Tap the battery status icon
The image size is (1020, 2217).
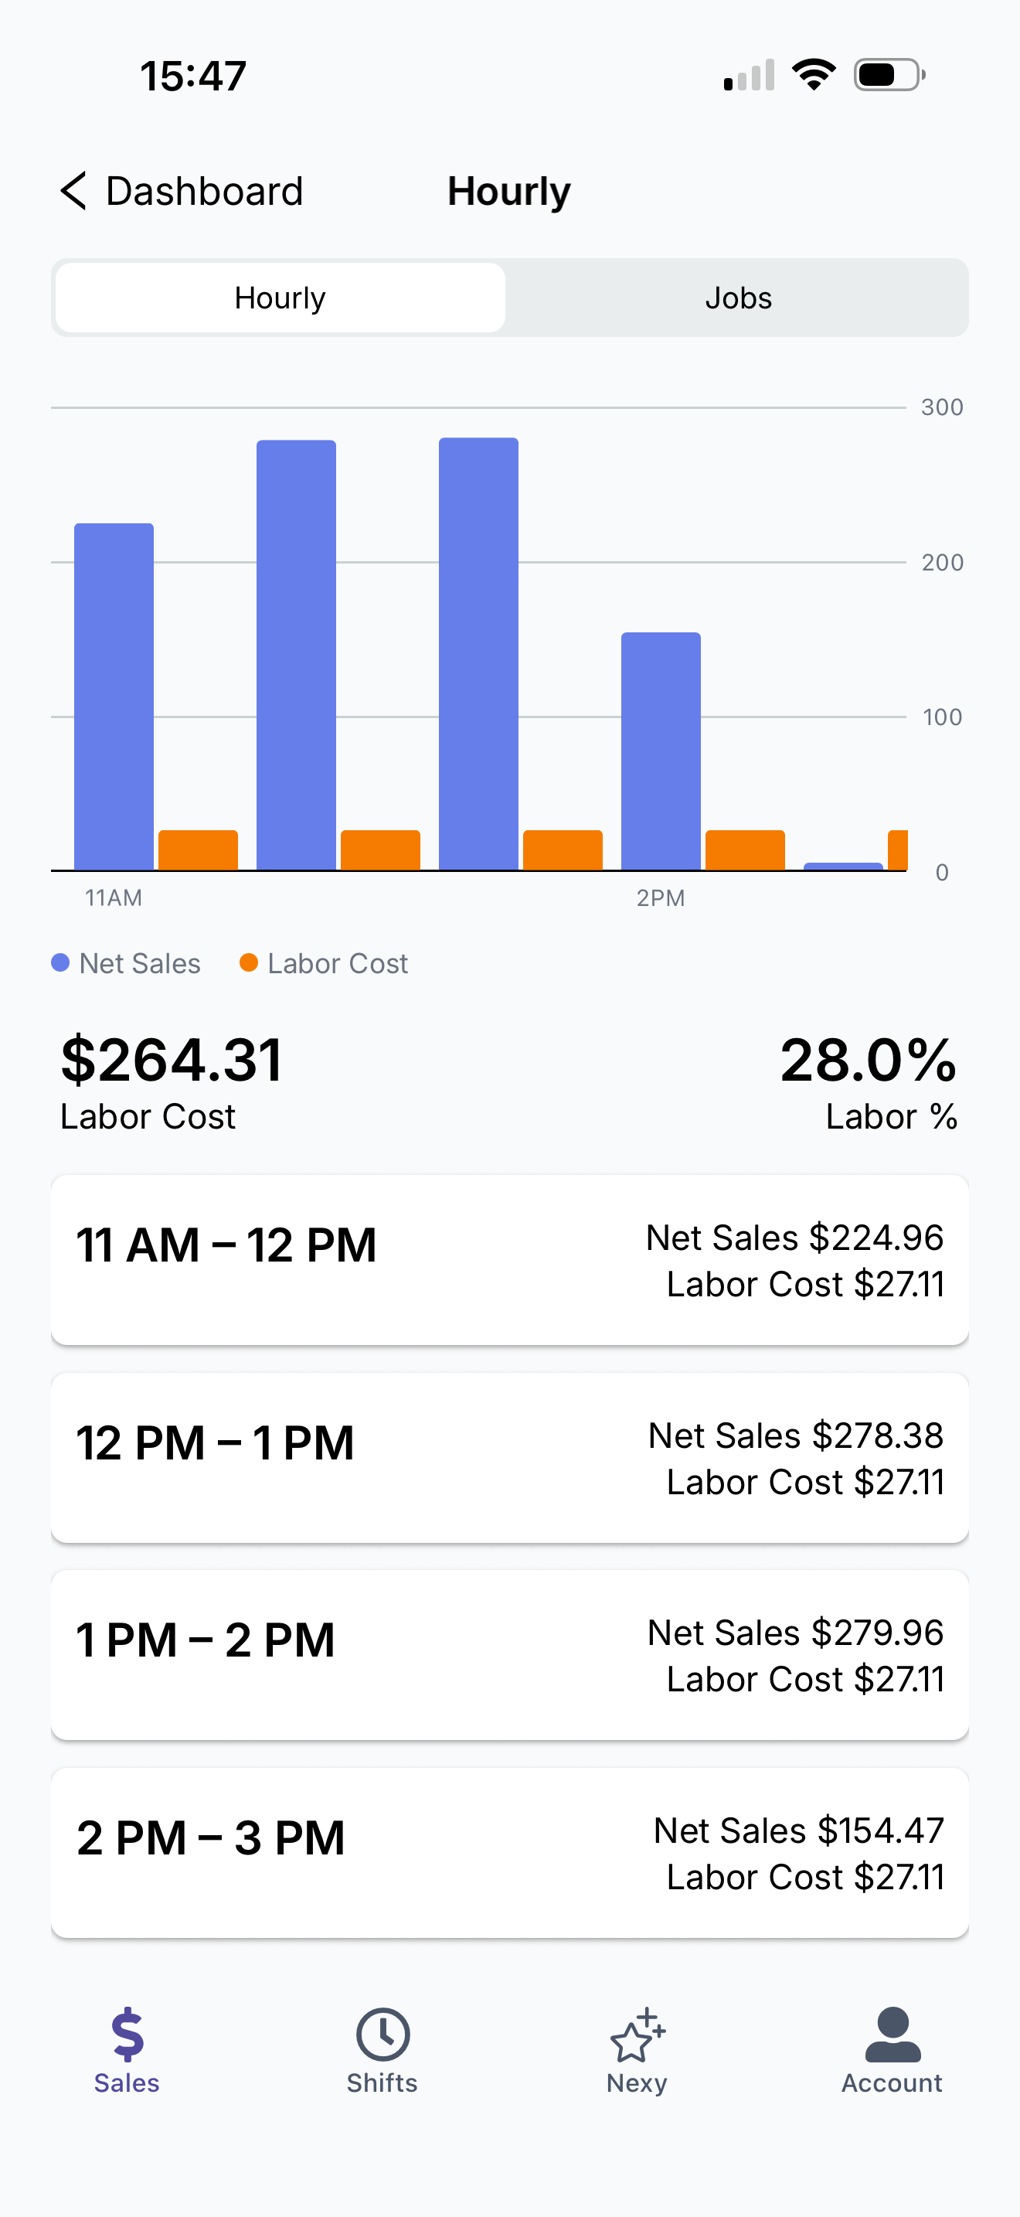click(889, 76)
